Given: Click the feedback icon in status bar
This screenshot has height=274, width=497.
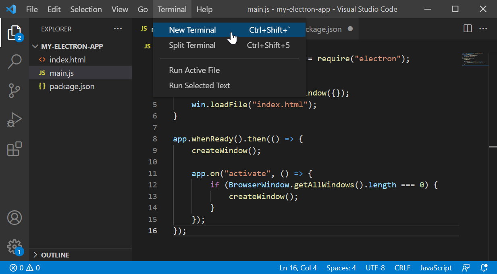Looking at the screenshot, I should (x=466, y=268).
